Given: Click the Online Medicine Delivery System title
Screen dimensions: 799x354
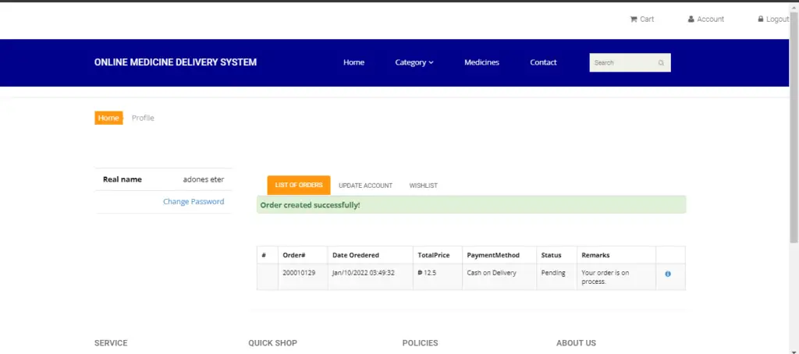Looking at the screenshot, I should tap(176, 62).
